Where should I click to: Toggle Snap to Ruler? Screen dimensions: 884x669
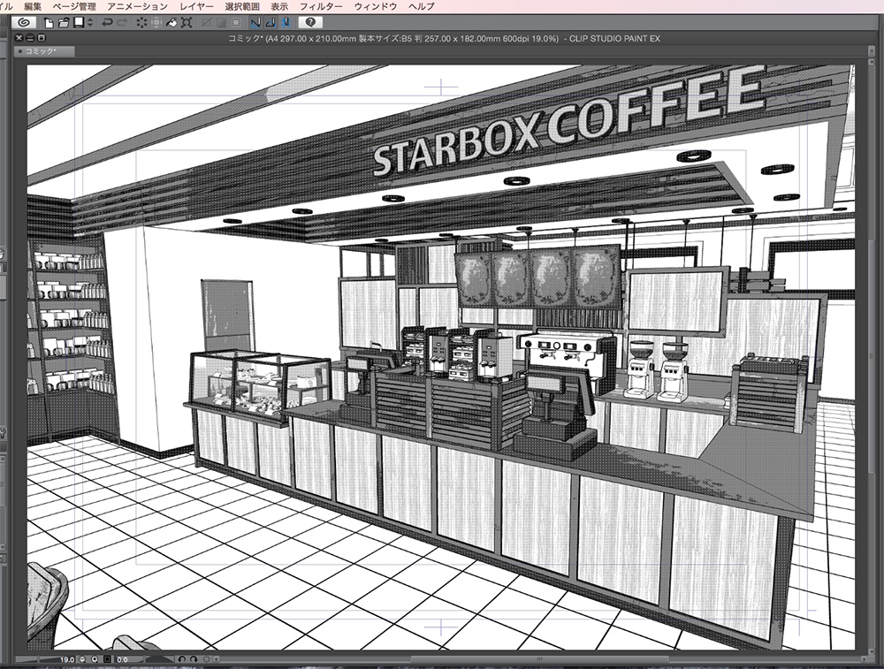click(x=255, y=21)
